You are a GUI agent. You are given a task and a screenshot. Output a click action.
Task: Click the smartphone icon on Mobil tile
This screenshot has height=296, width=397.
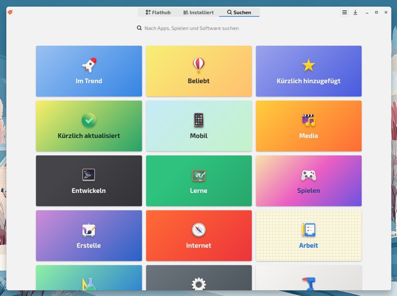coord(198,120)
